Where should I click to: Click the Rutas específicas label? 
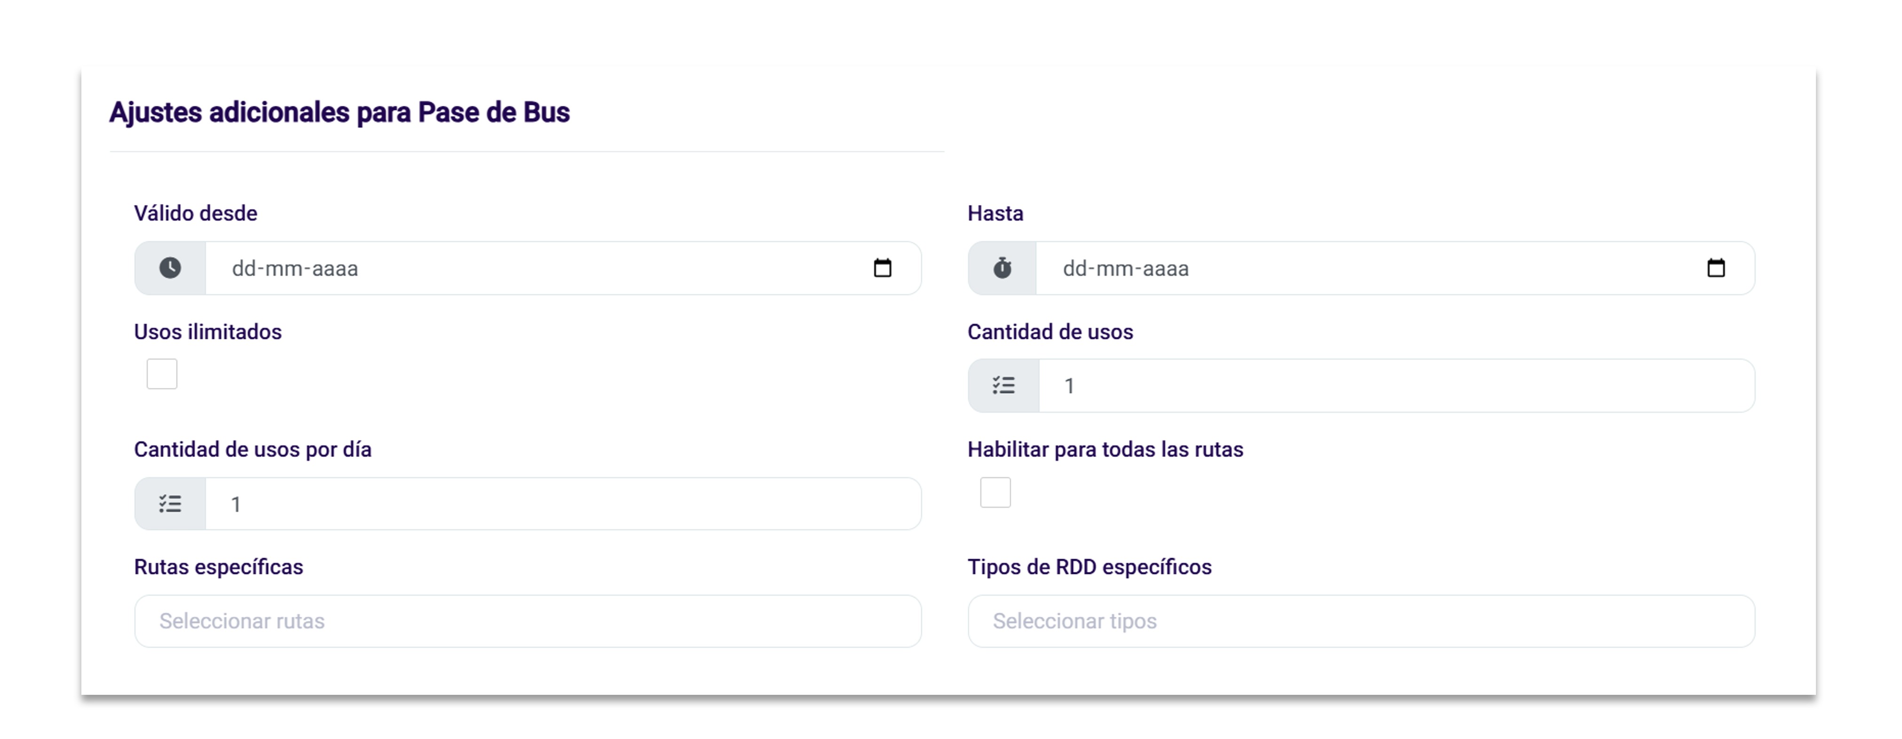click(x=219, y=567)
